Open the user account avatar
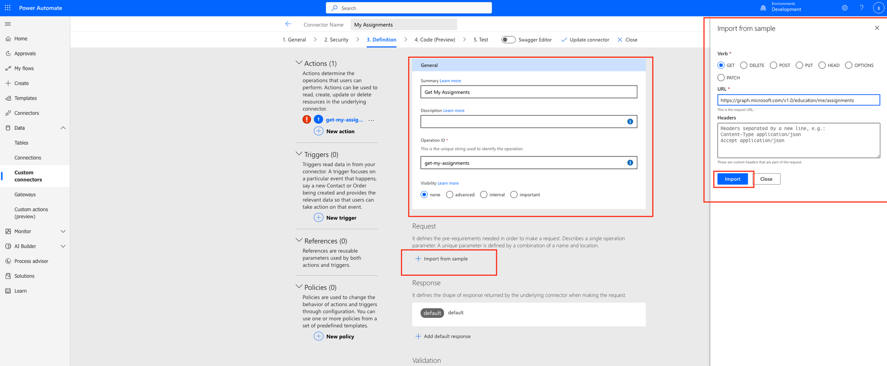Image resolution: width=887 pixels, height=366 pixels. click(x=879, y=8)
